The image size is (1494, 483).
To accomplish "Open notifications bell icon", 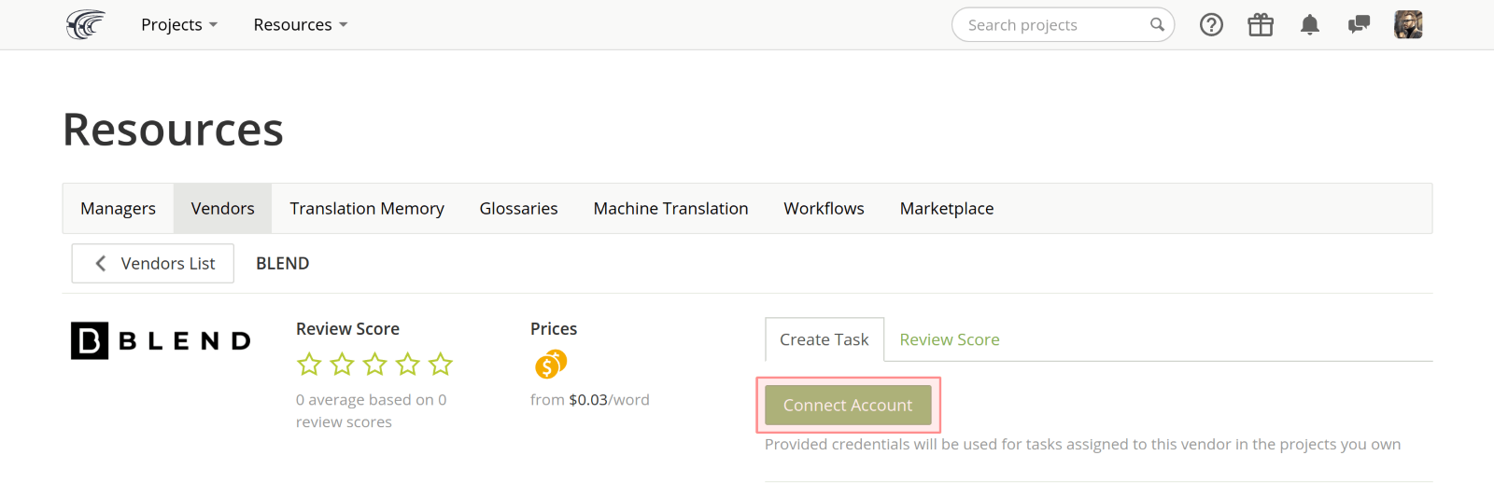I will [x=1310, y=25].
